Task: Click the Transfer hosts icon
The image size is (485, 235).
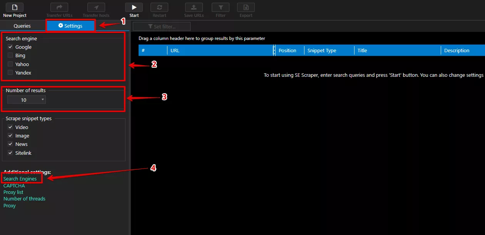Action: click(x=96, y=7)
